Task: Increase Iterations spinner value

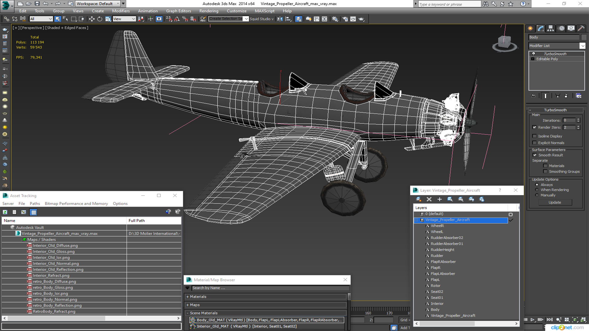Action: click(x=578, y=119)
